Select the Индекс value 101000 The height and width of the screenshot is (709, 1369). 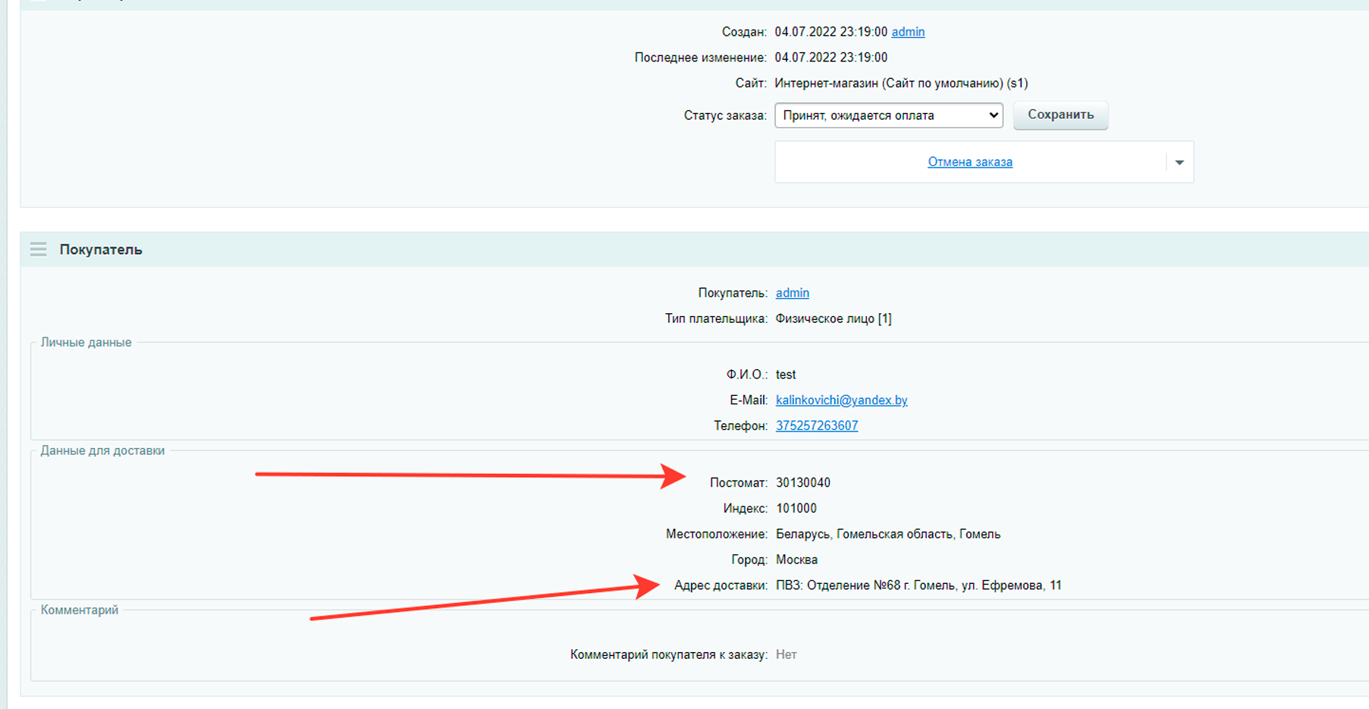pyautogui.click(x=796, y=509)
